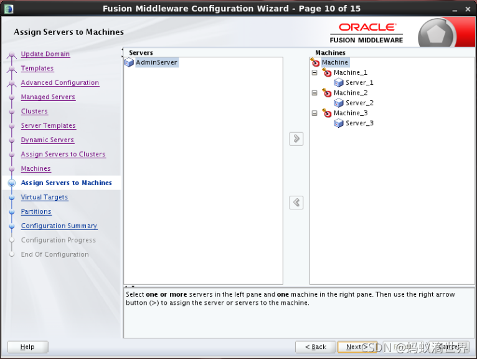
Task: Select the root Machine node
Action: pyautogui.click(x=335, y=62)
